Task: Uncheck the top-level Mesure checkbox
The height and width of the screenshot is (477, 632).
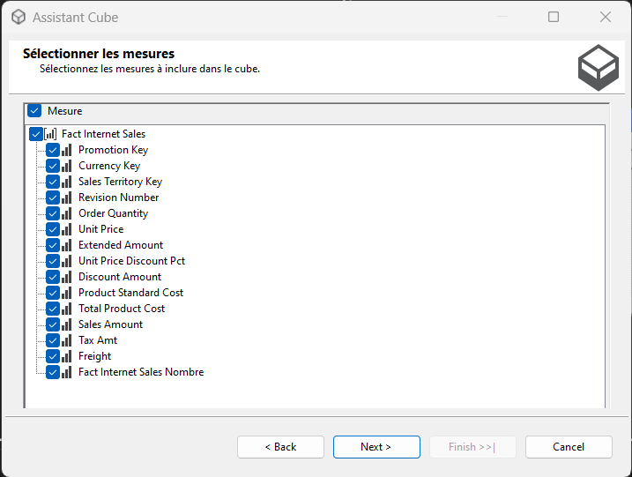Action: coord(34,111)
